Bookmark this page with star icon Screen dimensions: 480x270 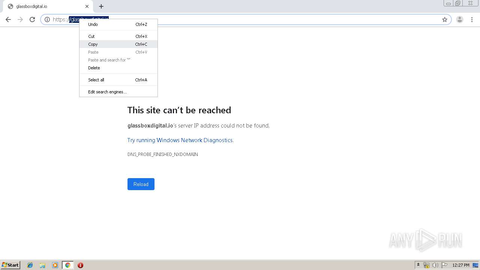click(x=445, y=19)
